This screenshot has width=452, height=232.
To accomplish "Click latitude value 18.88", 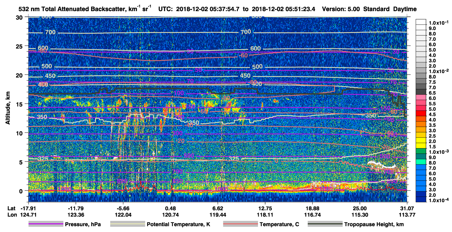I will click(313, 208).
